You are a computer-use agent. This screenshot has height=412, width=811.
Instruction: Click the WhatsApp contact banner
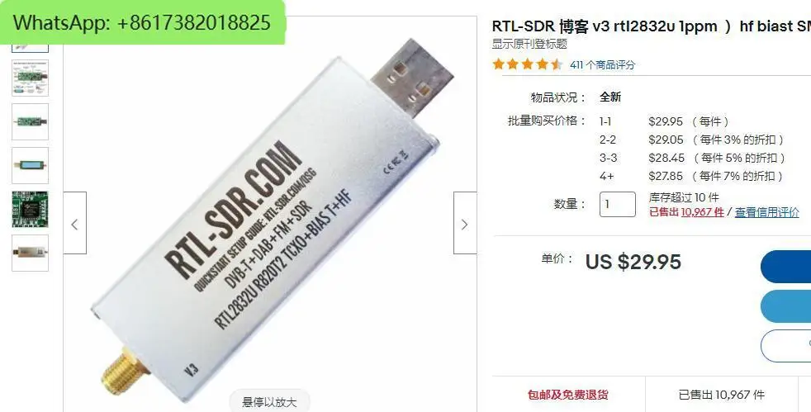pos(142,22)
